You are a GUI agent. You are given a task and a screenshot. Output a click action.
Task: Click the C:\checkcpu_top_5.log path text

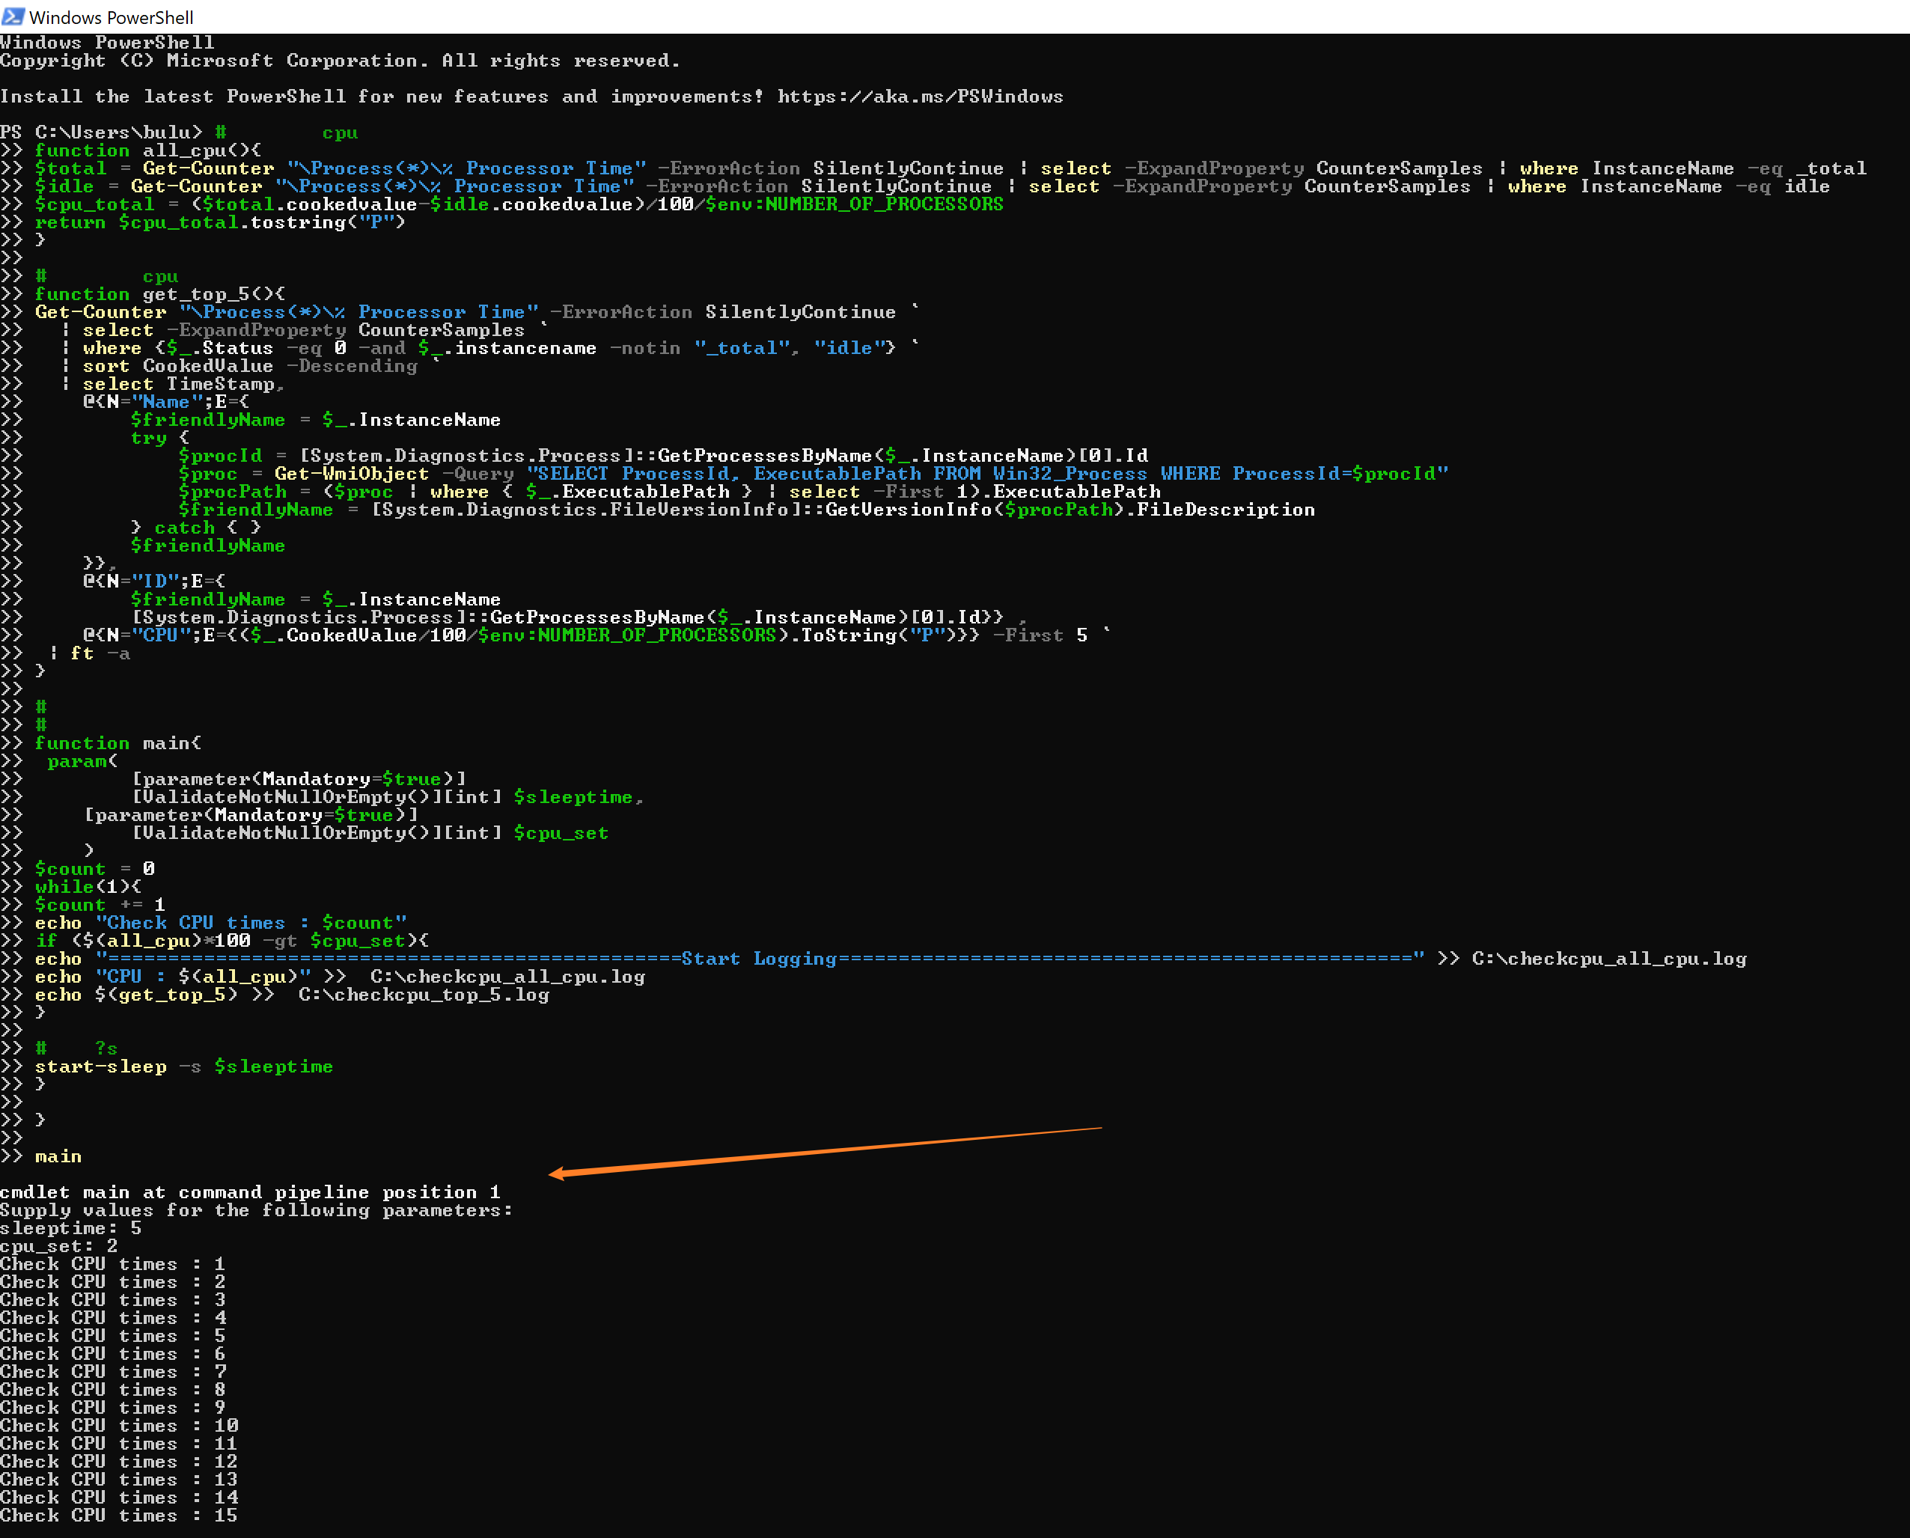tap(424, 995)
